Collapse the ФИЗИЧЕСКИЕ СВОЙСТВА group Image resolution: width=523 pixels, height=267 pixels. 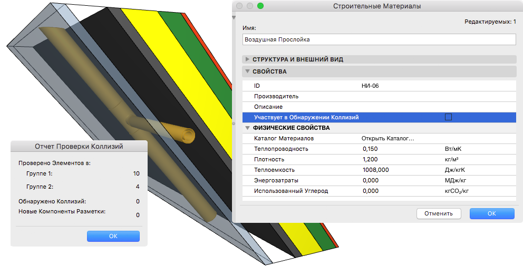coord(247,128)
